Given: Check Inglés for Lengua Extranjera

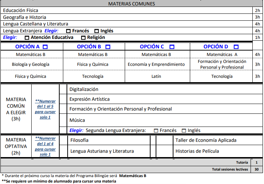Looking at the screenshot, I should click(x=96, y=31).
